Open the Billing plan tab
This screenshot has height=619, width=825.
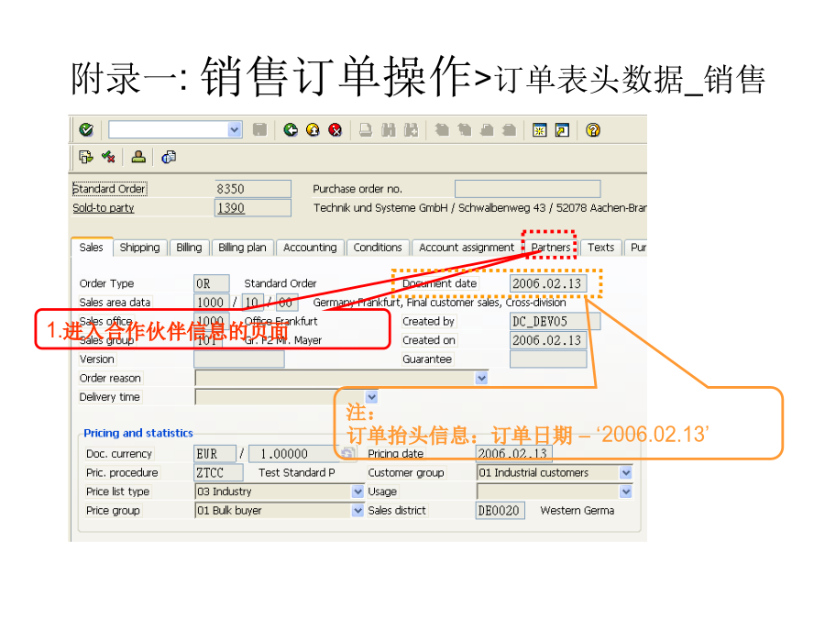(243, 248)
